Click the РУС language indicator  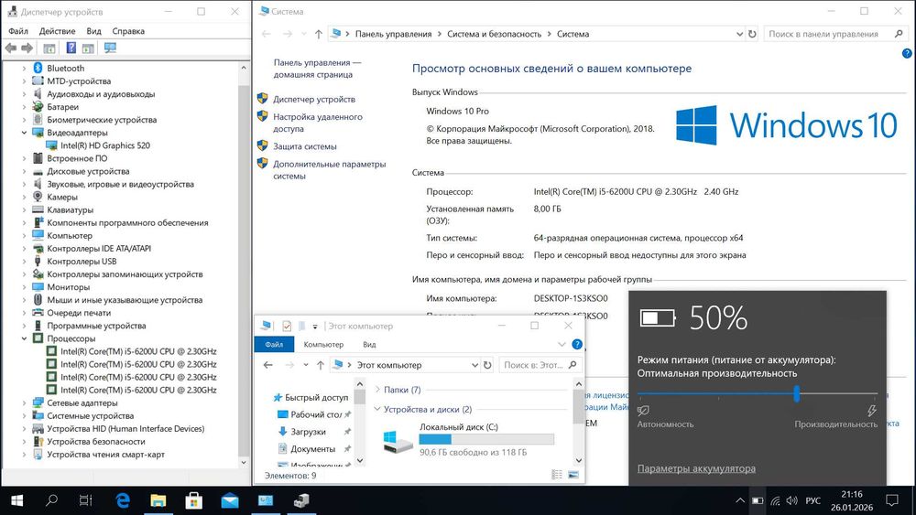point(812,500)
